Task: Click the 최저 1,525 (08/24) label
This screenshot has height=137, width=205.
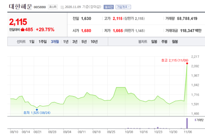Action: click(x=37, y=113)
